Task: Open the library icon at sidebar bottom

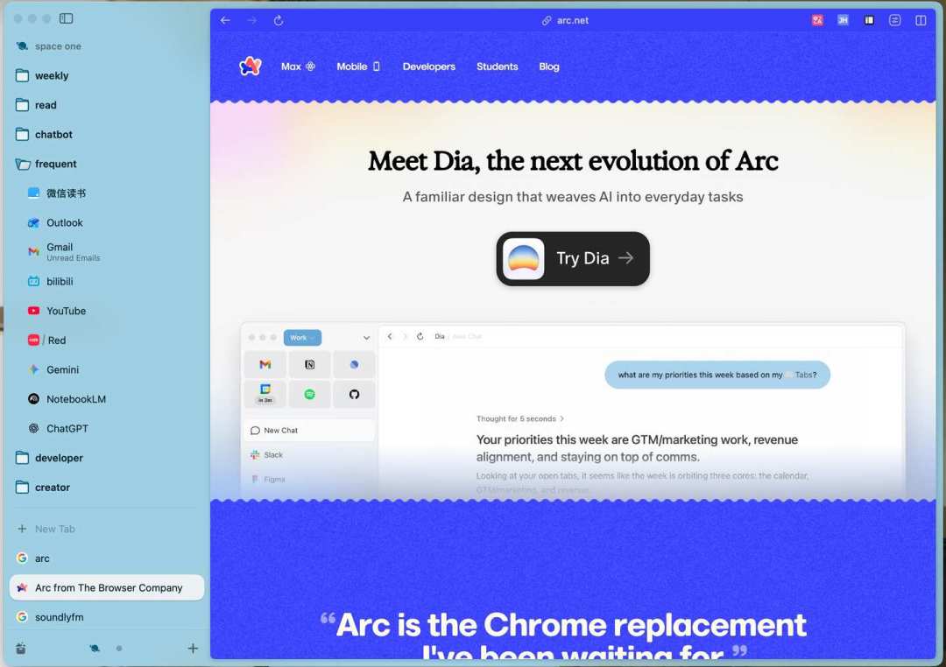Action: click(x=20, y=649)
